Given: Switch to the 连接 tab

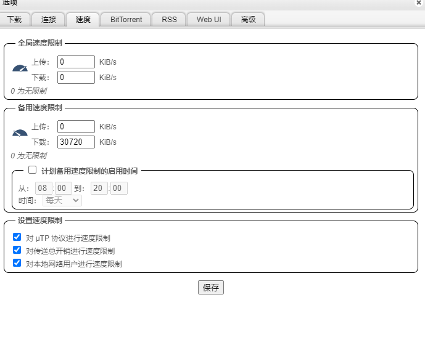Looking at the screenshot, I should (x=49, y=20).
